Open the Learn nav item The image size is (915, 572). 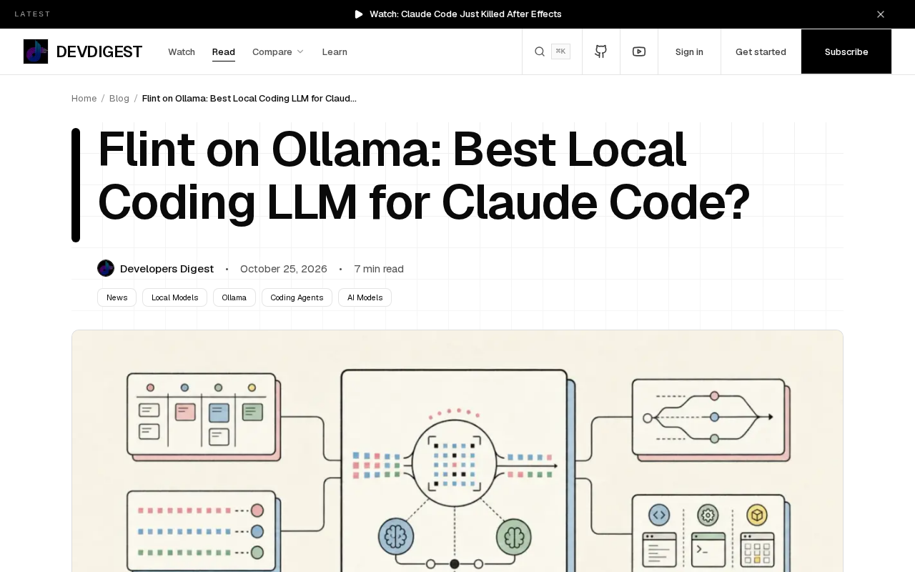point(335,51)
